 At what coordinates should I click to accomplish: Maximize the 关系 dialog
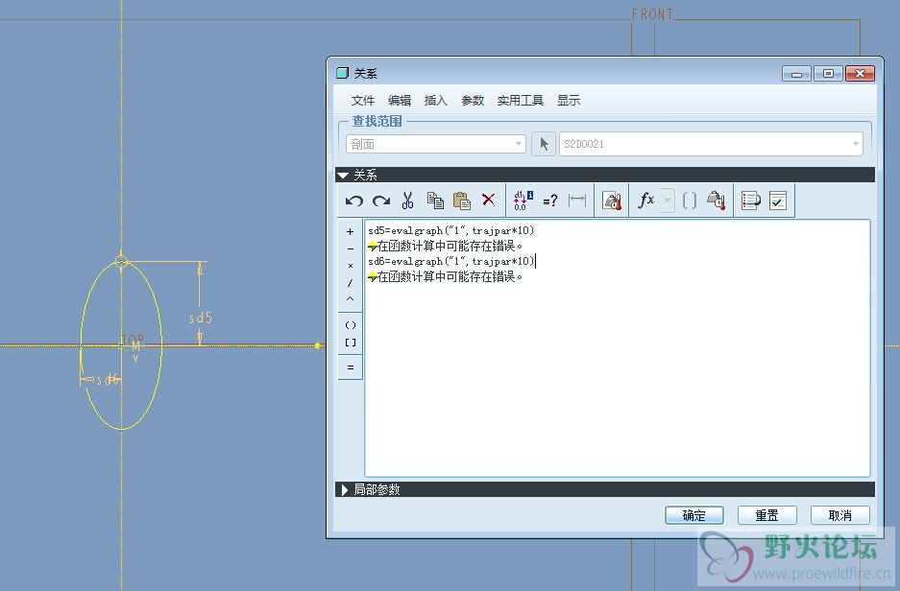[828, 74]
